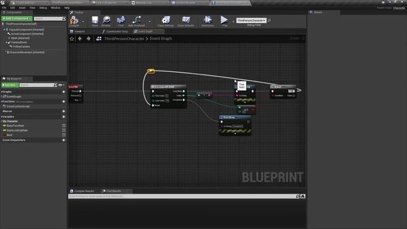407x229 pixels.
Task: Navigate forward with the right arrow
Action: tap(88, 39)
